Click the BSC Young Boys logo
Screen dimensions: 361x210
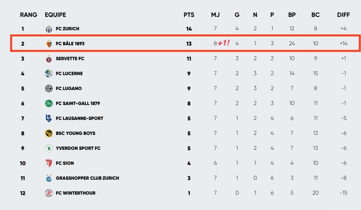49,133
